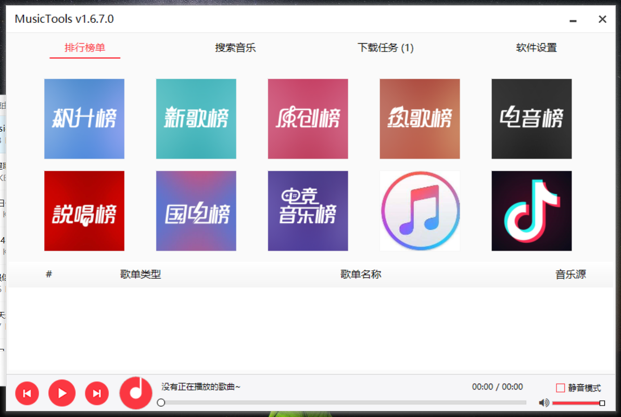The width and height of the screenshot is (621, 417).
Task: Open the iTunes music note chart
Action: [x=420, y=211]
